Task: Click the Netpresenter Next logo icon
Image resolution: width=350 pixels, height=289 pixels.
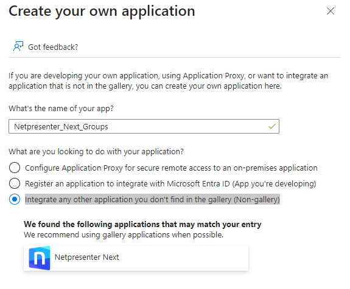Action: [40, 258]
